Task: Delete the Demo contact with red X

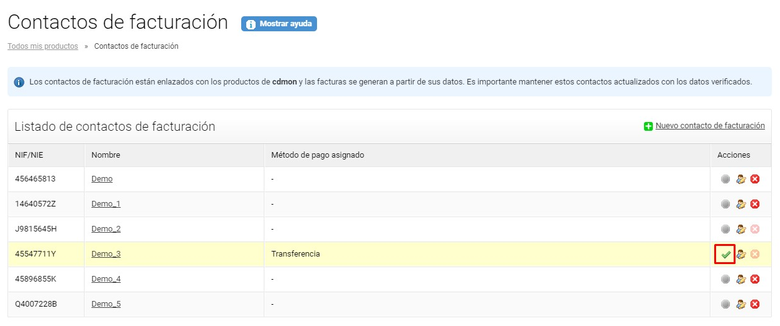Action: click(x=755, y=179)
